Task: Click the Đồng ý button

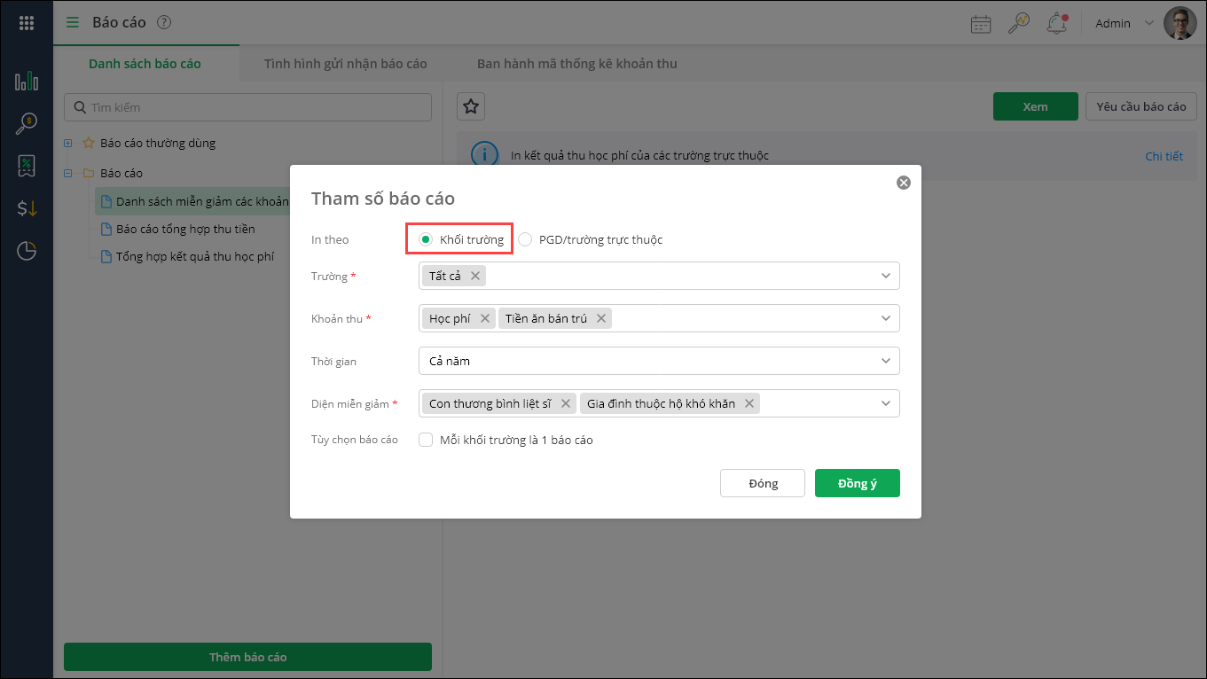Action: 857,483
